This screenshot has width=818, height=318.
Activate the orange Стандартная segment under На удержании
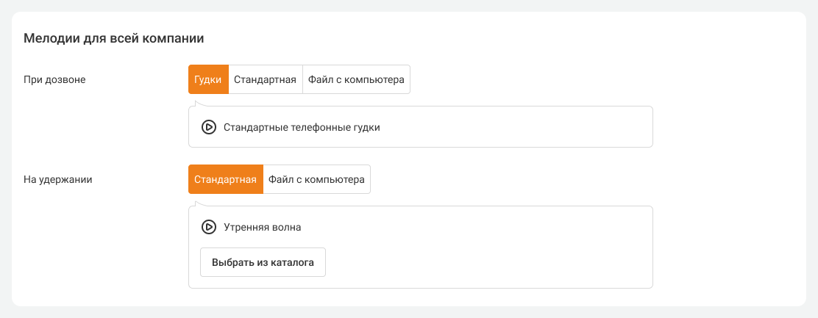click(x=226, y=179)
